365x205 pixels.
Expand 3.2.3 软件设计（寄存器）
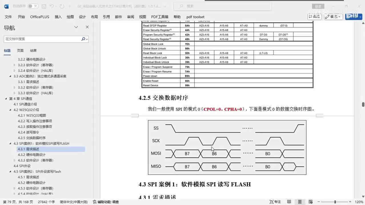(x=15, y=65)
